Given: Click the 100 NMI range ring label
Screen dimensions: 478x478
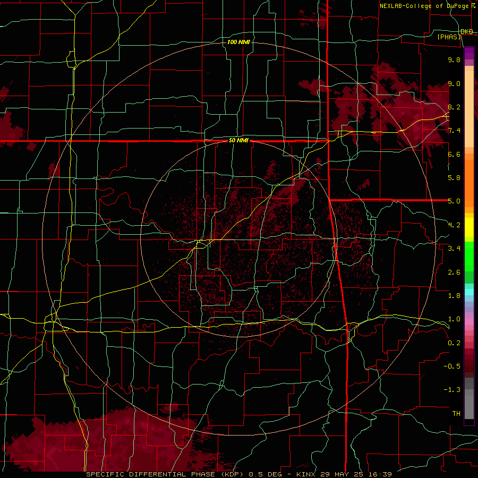Looking at the screenshot, I should pos(238,42).
